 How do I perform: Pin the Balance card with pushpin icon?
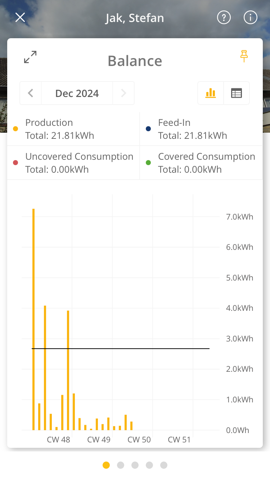point(244,56)
